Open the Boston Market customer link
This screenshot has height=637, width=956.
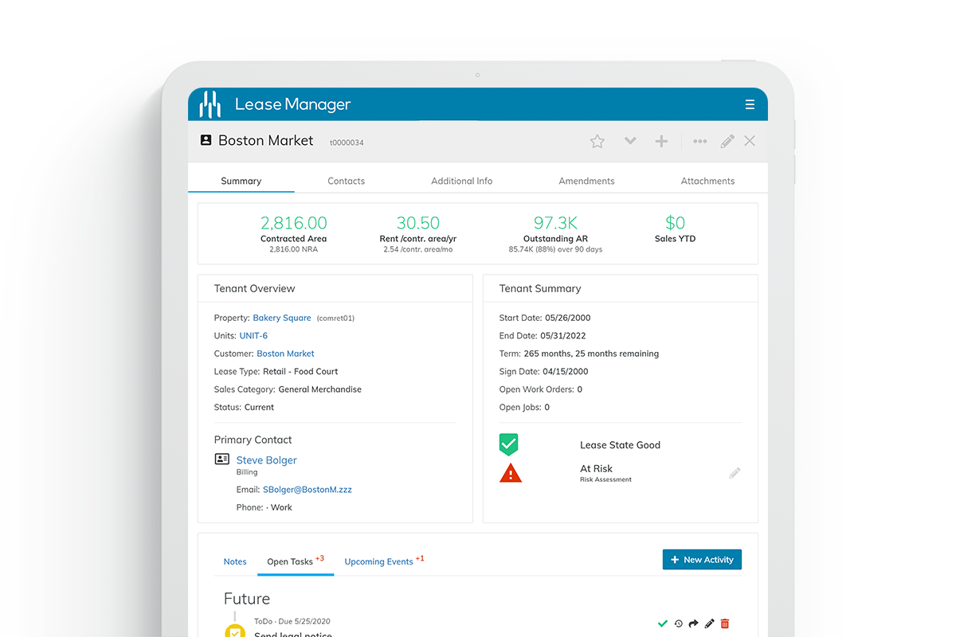click(285, 354)
